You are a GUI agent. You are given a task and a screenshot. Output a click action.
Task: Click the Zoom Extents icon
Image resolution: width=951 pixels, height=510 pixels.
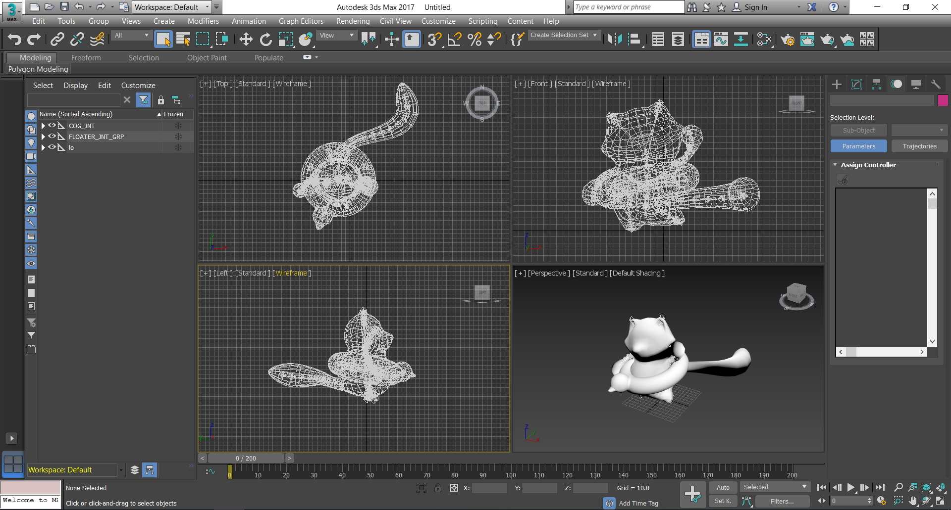tap(927, 487)
